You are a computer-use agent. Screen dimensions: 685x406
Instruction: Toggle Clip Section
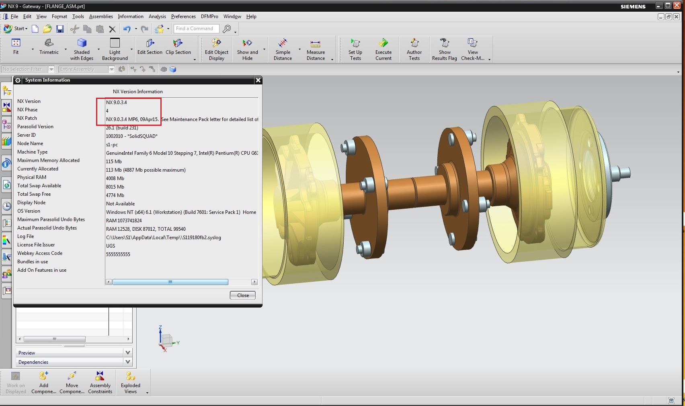[178, 47]
